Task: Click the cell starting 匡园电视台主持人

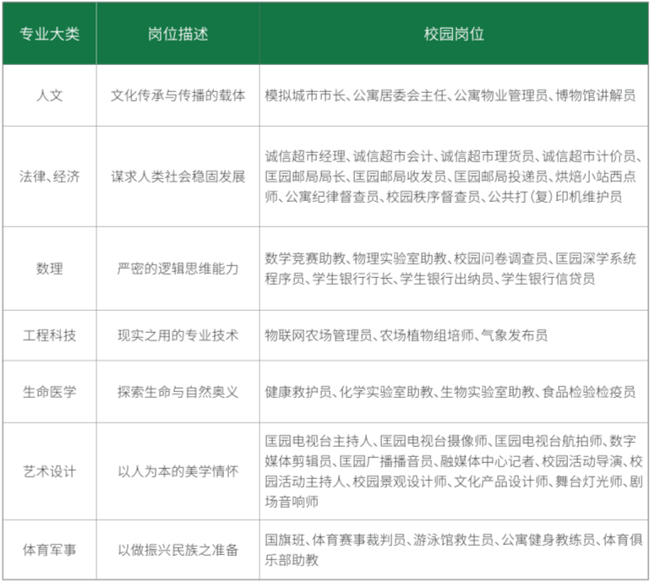Action: click(x=454, y=471)
